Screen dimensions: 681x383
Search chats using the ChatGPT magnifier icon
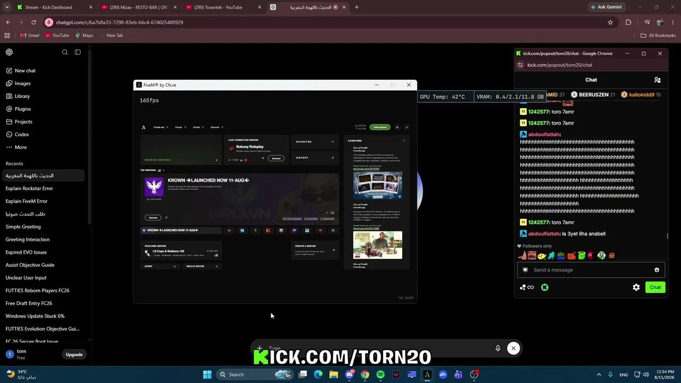tap(65, 52)
